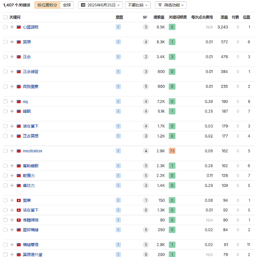Open the 幫助睡眠 keyword link

click(31, 166)
